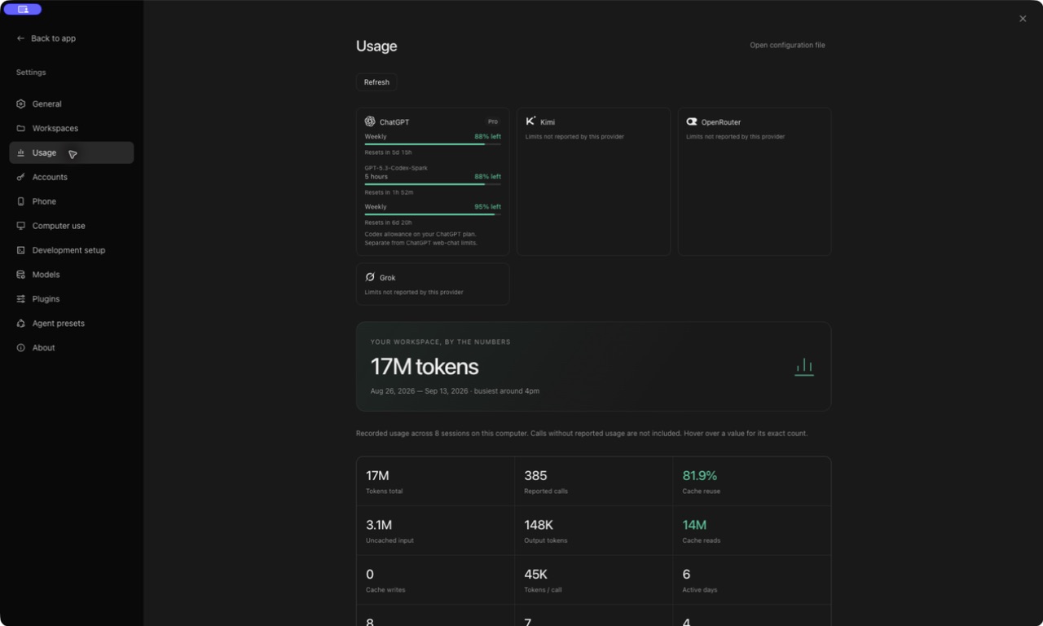Click the Workspaces folder icon
1043x626 pixels.
tap(21, 129)
